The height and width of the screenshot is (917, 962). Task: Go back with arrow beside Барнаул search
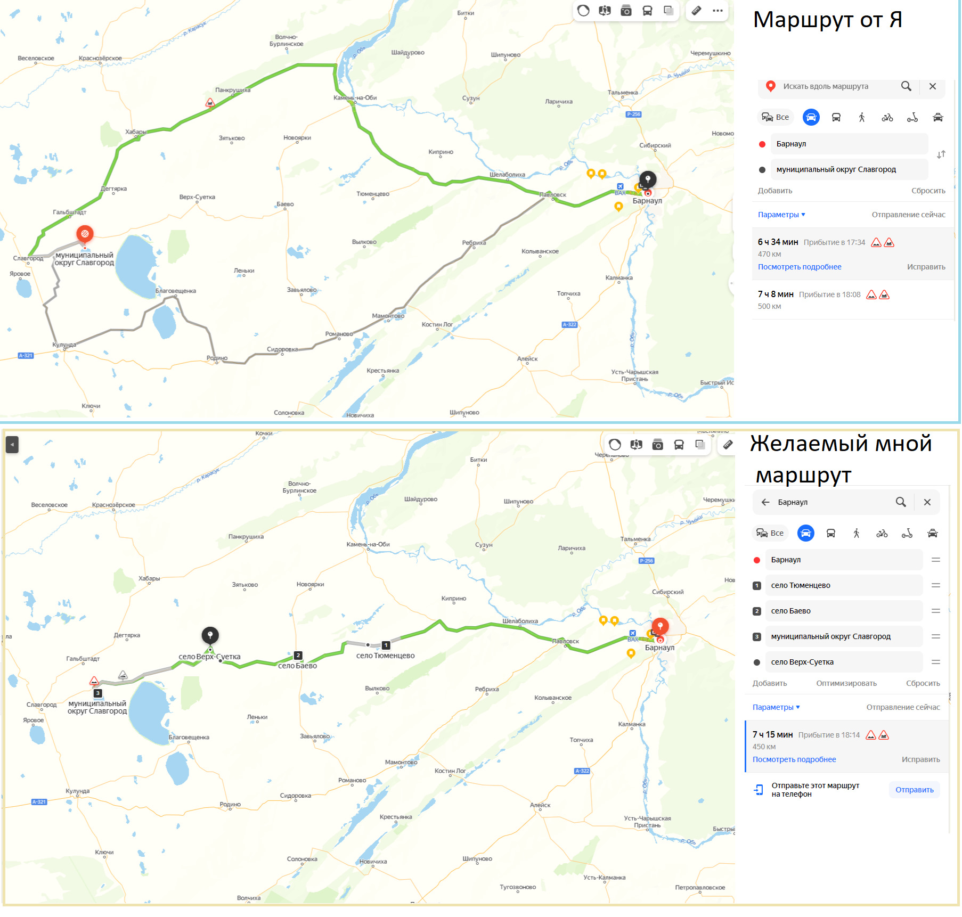pyautogui.click(x=765, y=502)
